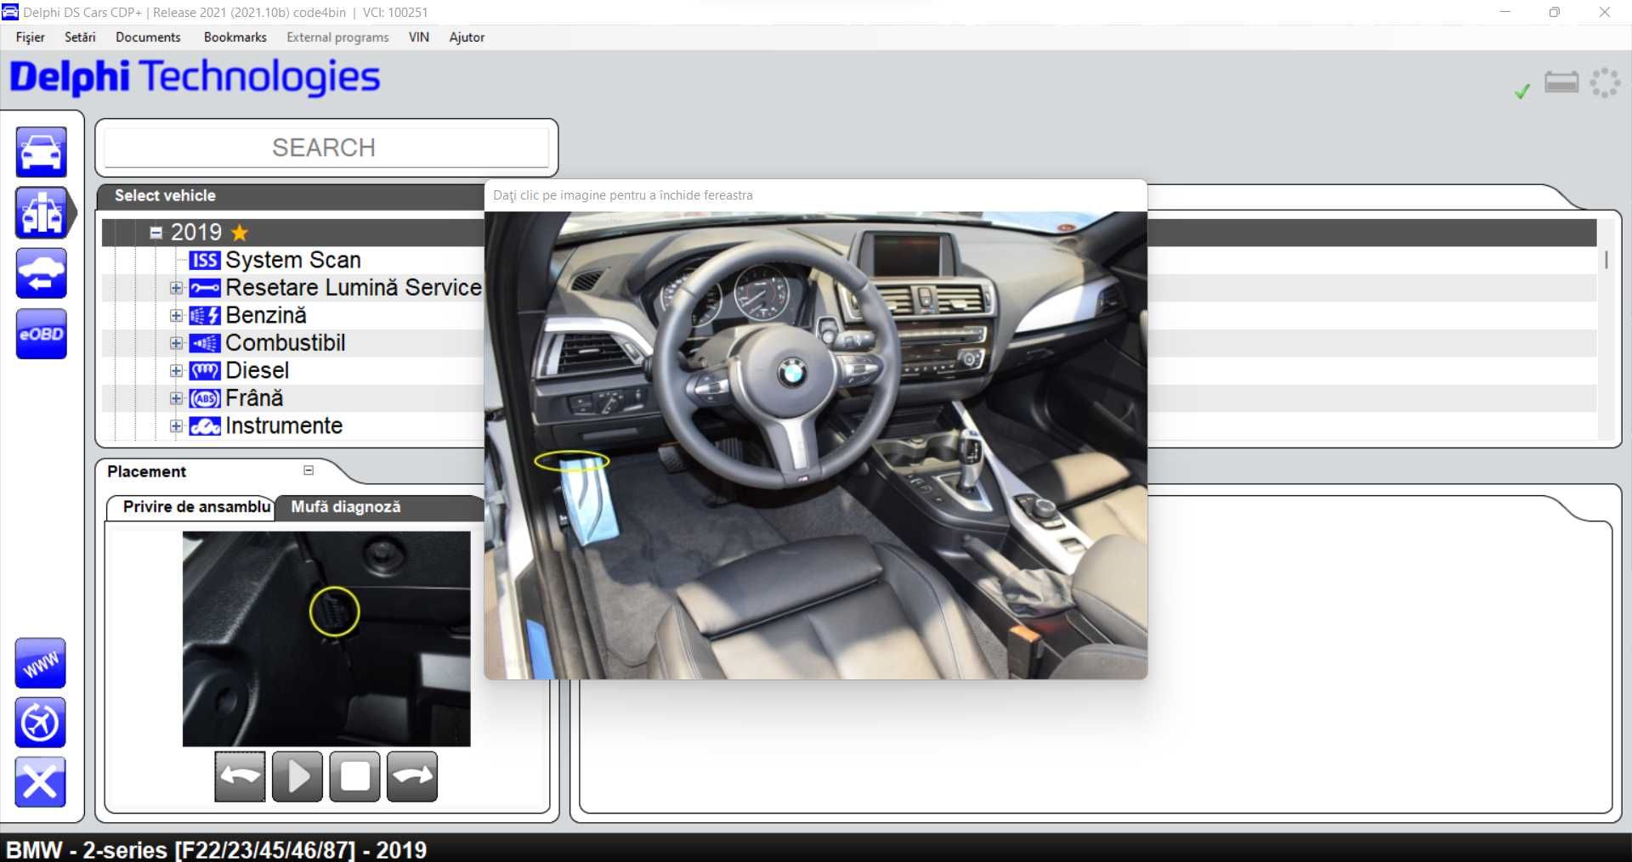Select the 2019 year row
This screenshot has width=1632, height=862.
[293, 232]
